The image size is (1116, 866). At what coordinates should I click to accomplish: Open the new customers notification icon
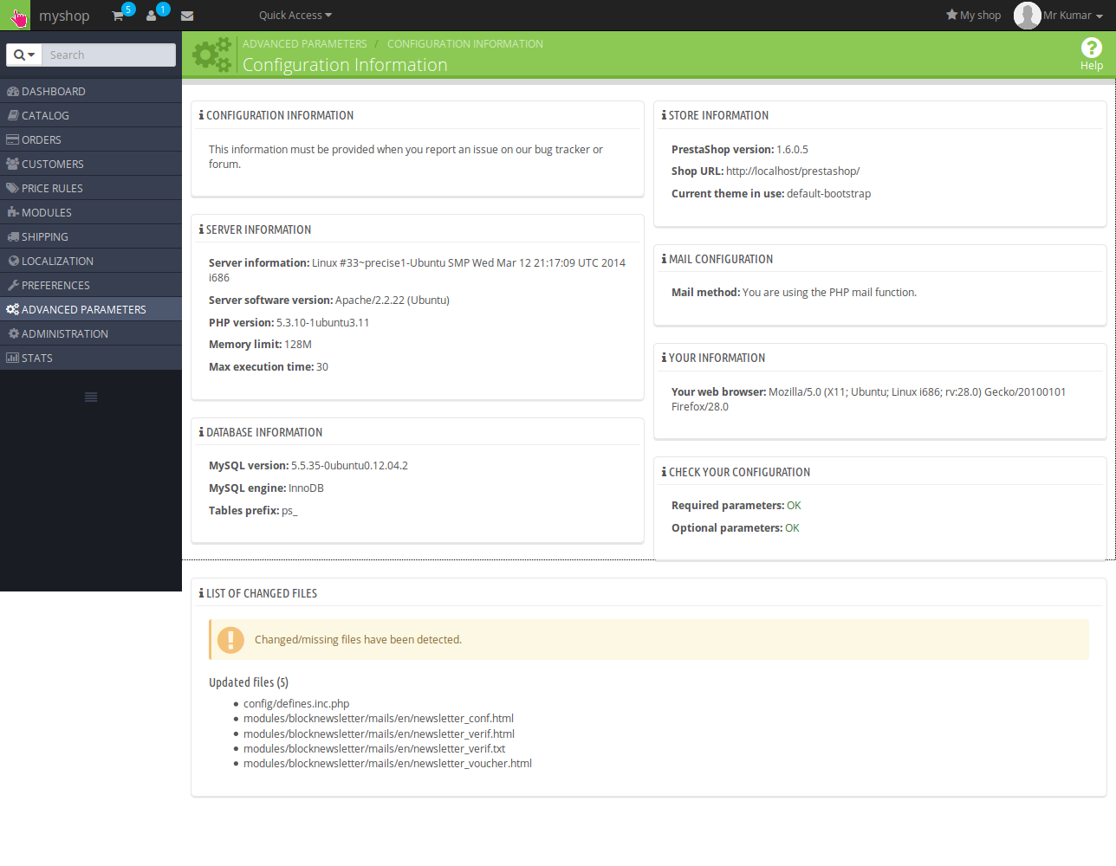coord(152,16)
